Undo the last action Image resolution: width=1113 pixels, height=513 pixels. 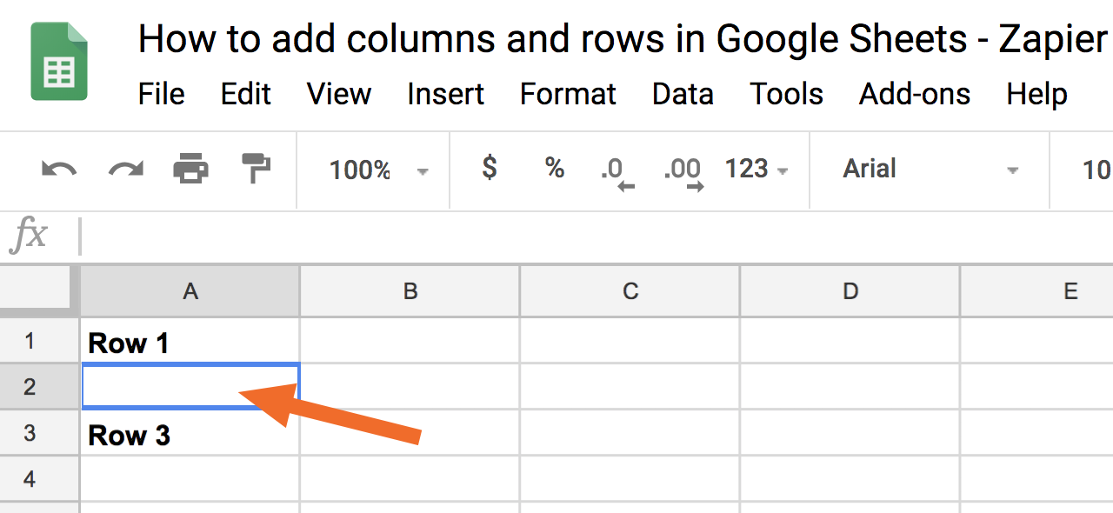[58, 169]
